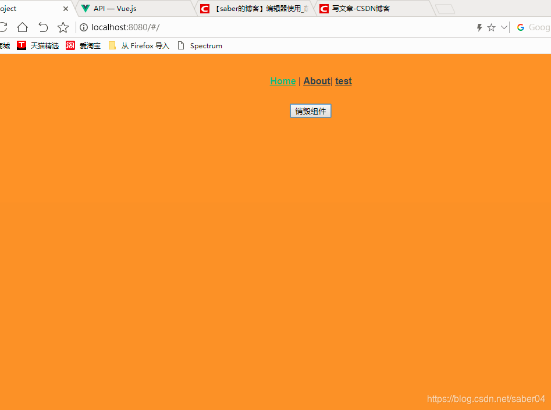The width and height of the screenshot is (551, 410).
Task: Click the 销毁组件 button
Action: [x=310, y=110]
